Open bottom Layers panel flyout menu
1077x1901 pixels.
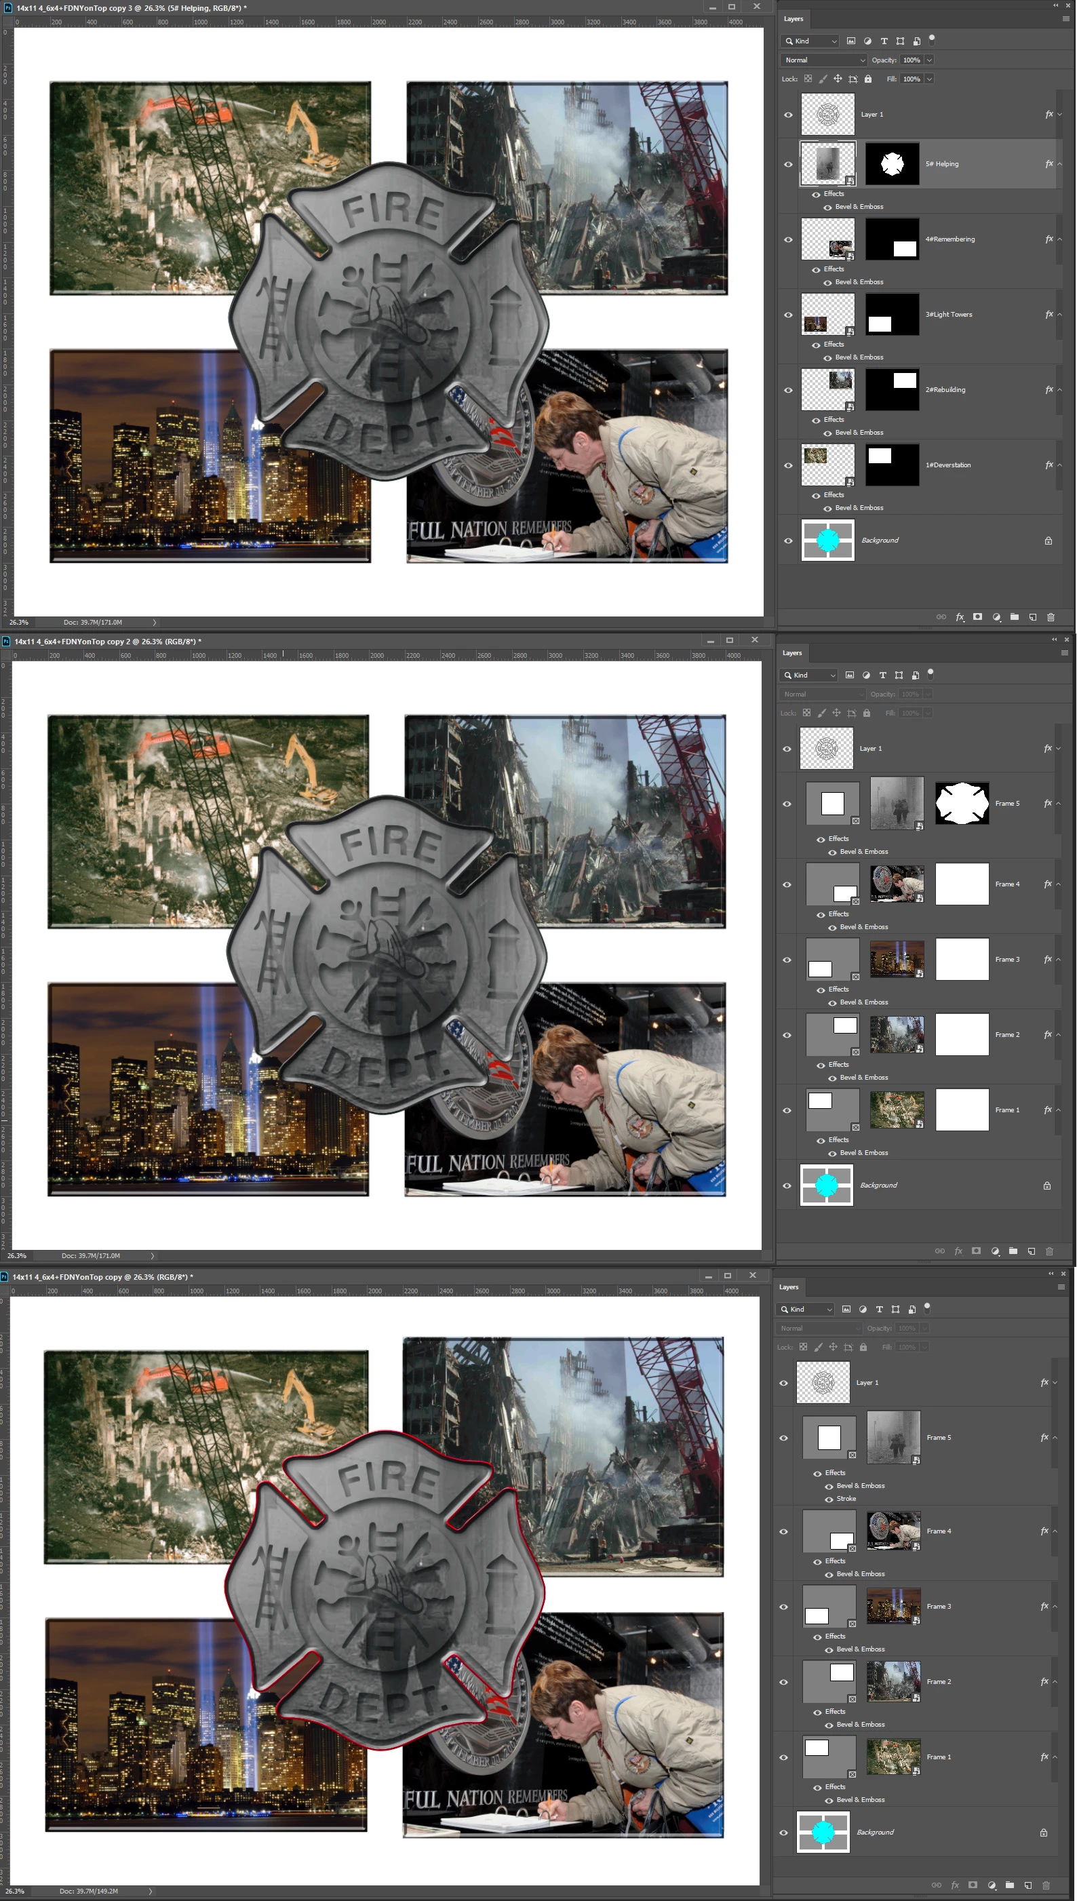click(1061, 1287)
